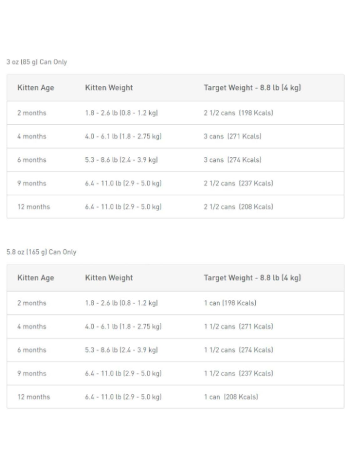This screenshot has height=470, width=352.
Task: Click the "3 oz (85 g) Can Only" heading
Action: 37,62
